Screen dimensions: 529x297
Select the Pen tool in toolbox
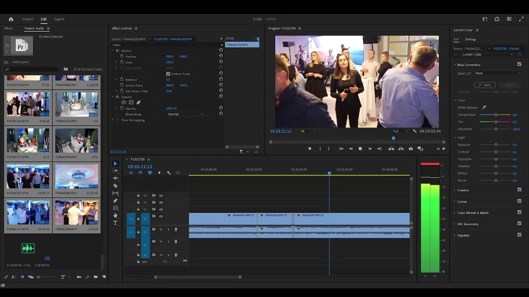pos(115,200)
